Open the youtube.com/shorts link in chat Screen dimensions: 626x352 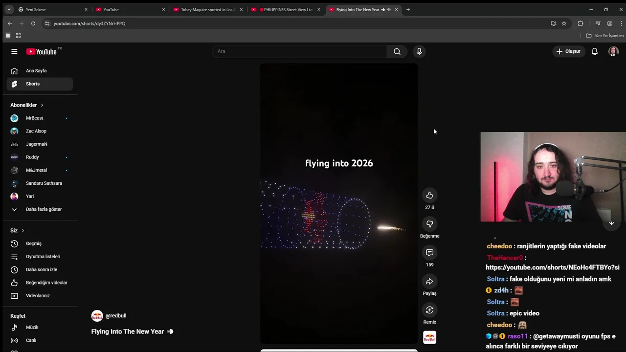[x=553, y=267]
